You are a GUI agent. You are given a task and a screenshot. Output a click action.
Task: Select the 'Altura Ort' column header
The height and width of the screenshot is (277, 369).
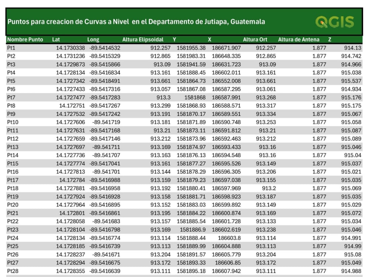(x=255, y=40)
